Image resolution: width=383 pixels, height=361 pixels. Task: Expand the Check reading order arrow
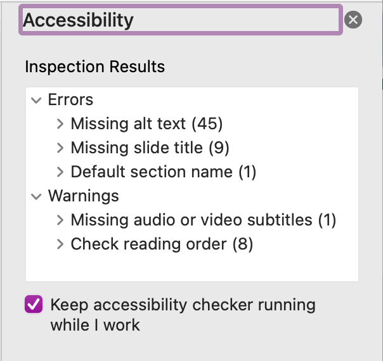(x=60, y=244)
